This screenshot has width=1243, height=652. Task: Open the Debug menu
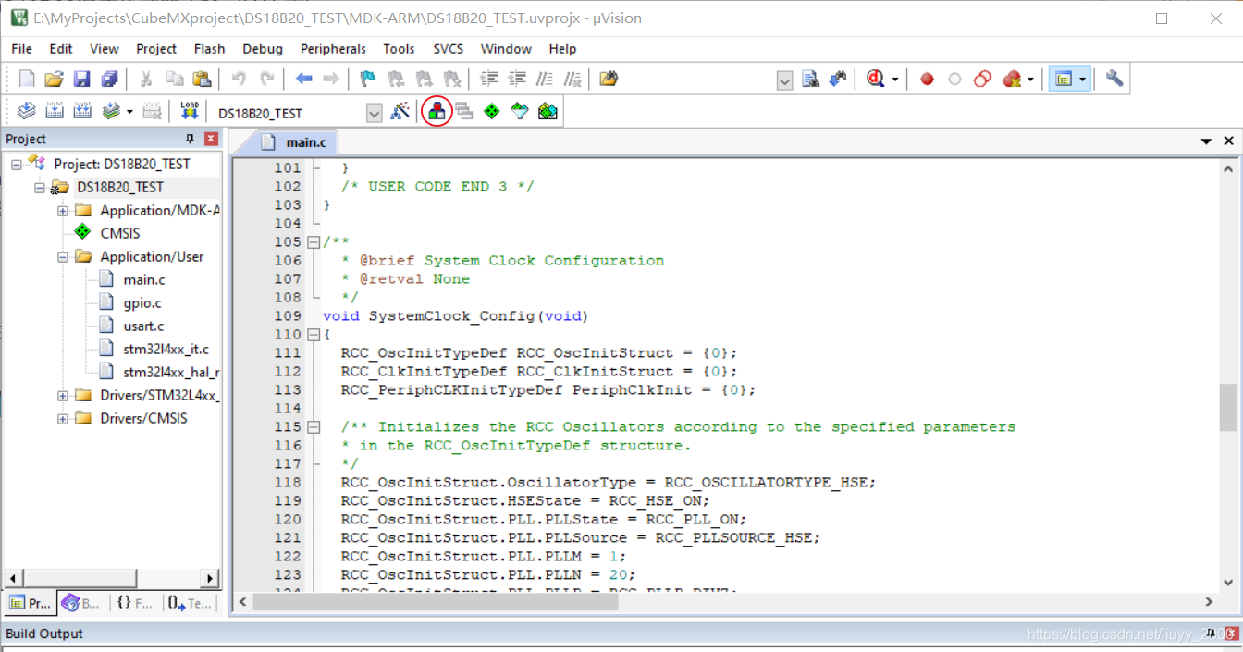tap(263, 49)
